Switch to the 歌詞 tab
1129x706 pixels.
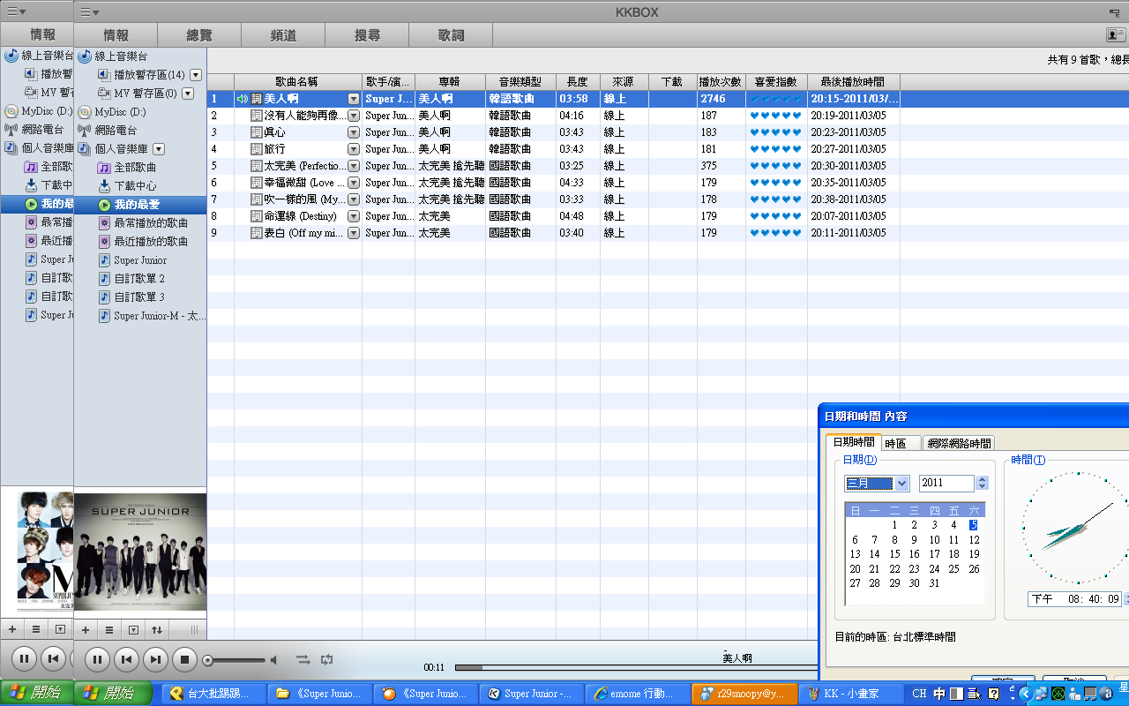pos(451,35)
